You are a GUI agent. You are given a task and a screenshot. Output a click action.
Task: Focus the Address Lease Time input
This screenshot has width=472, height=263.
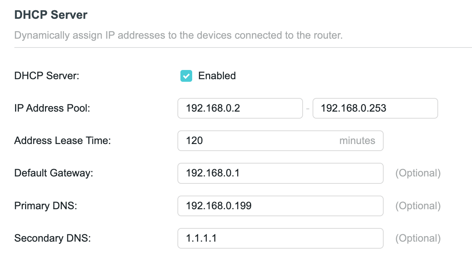(x=258, y=141)
